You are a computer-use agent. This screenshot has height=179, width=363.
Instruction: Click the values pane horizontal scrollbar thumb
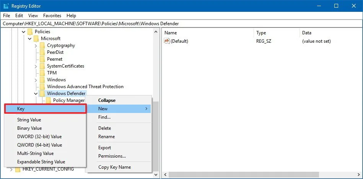tap(244, 175)
